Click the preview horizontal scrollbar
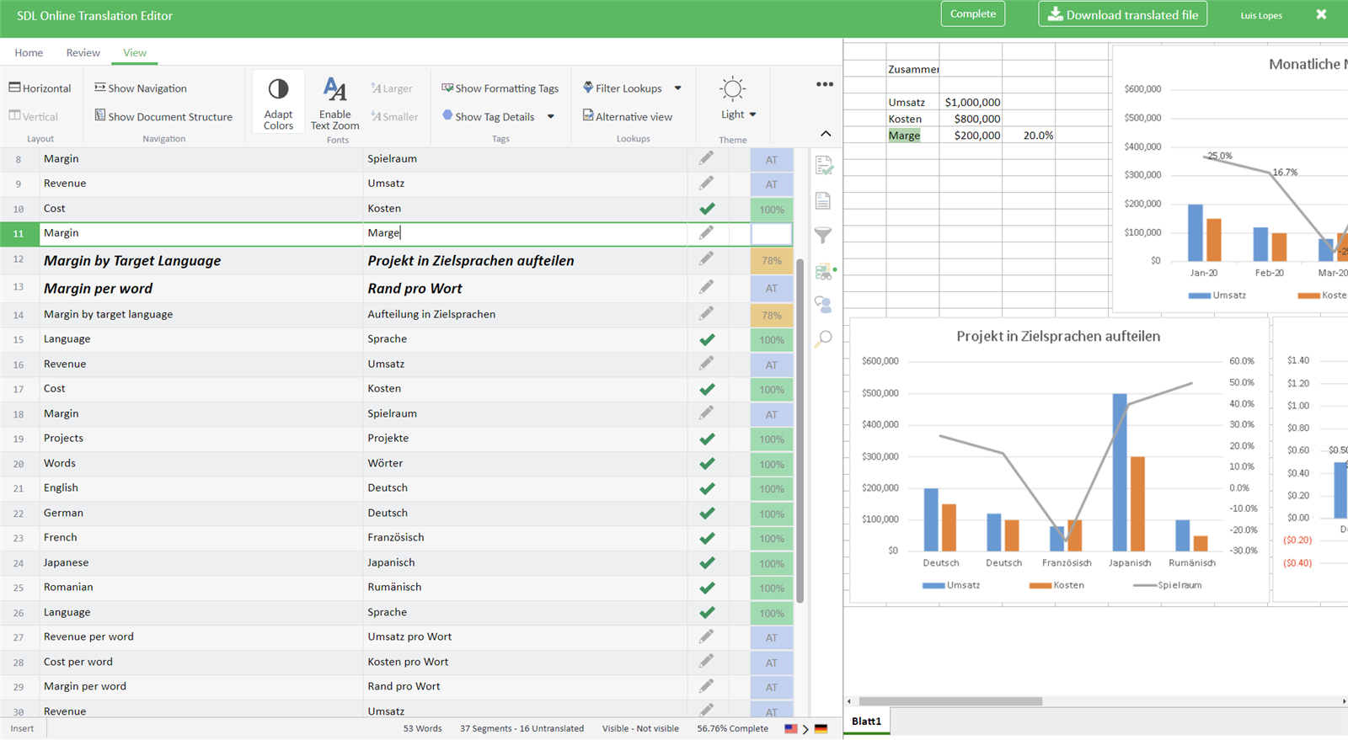Viewport: 1348px width, 740px height. tap(950, 701)
